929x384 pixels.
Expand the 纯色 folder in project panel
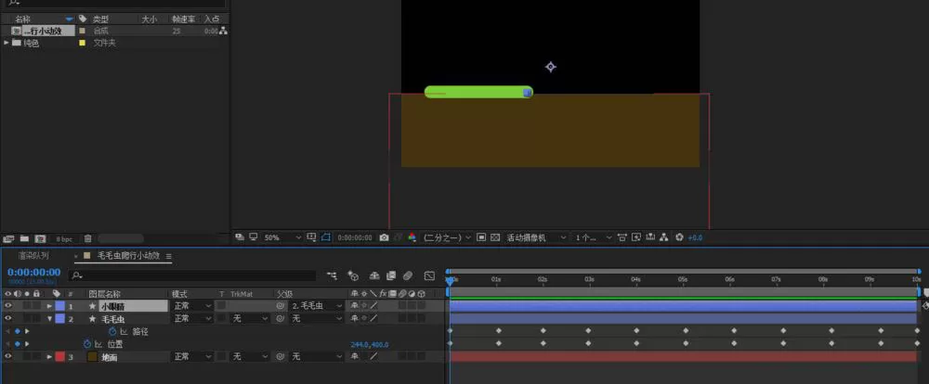click(x=7, y=43)
